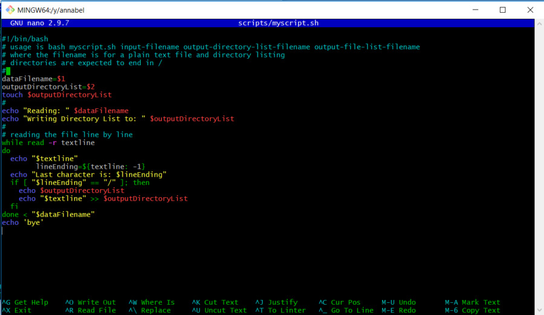Click the scrollbar up arrow
Image resolution: width=544 pixels, height=315 pixels.
[x=539, y=23]
